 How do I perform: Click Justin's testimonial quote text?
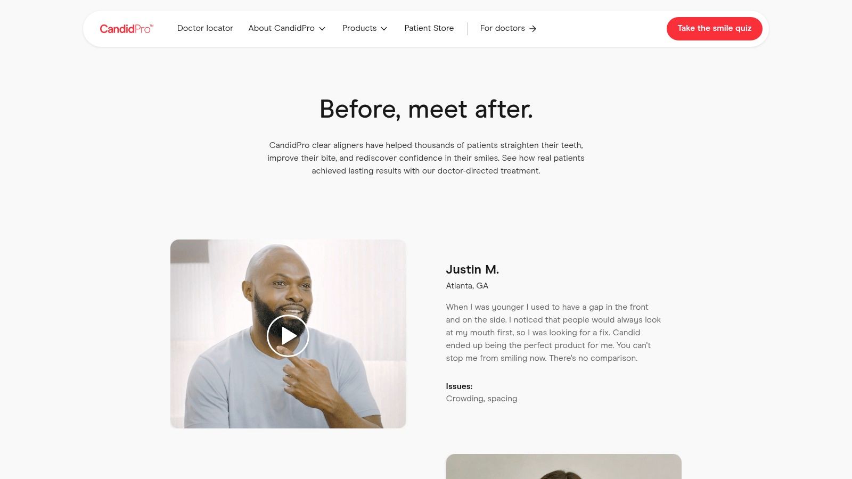(x=553, y=333)
